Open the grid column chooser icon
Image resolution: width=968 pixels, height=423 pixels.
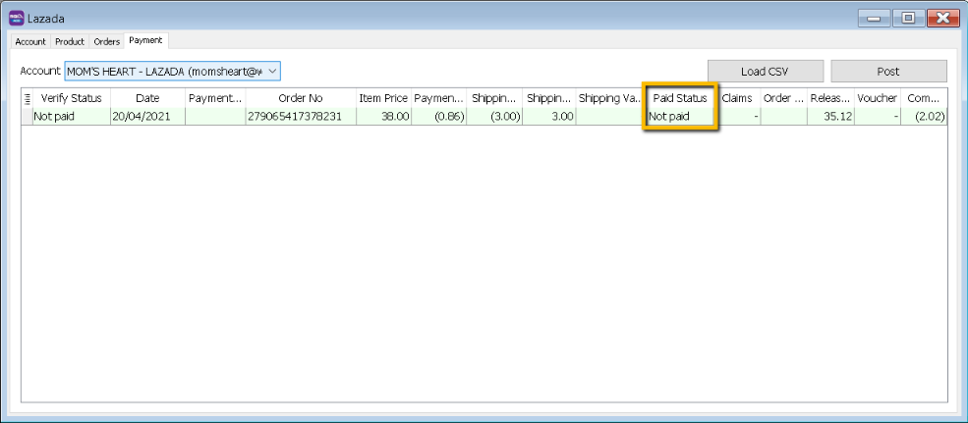28,98
